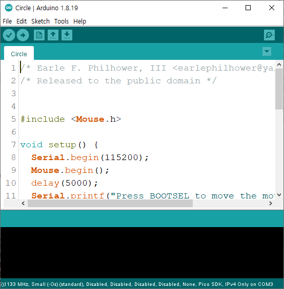The image size is (284, 289).
Task: Click the editor's scroll down arrow
Action: click(x=279, y=195)
